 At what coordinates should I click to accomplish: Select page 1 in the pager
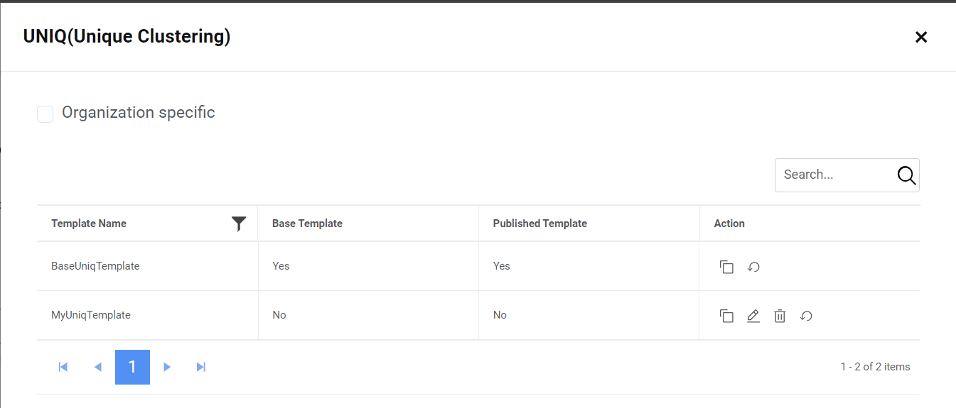click(132, 367)
